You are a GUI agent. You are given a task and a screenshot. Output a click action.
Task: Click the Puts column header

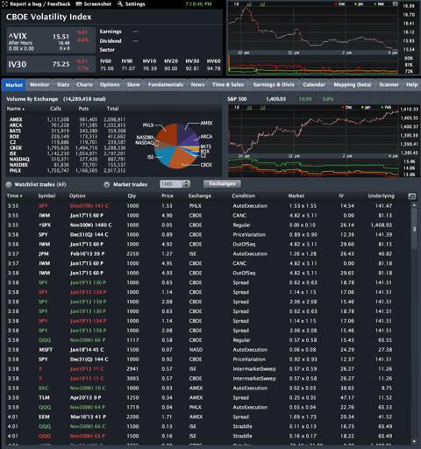[x=83, y=109]
